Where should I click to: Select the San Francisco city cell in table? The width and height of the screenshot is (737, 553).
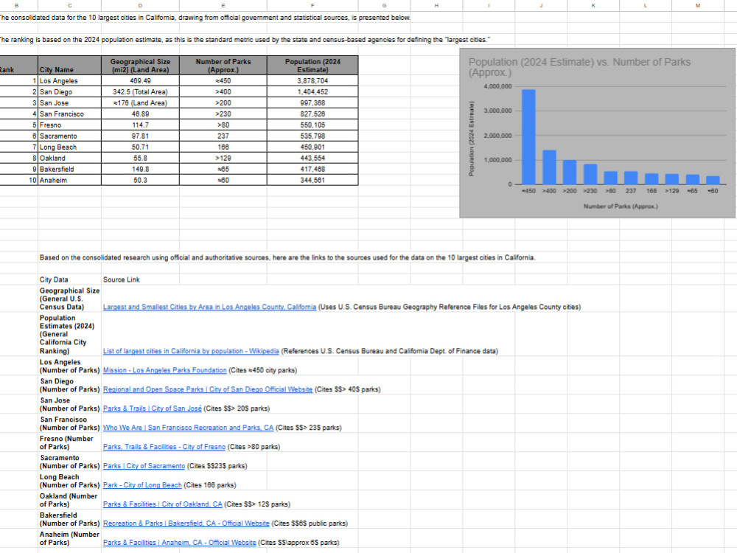tap(69, 114)
